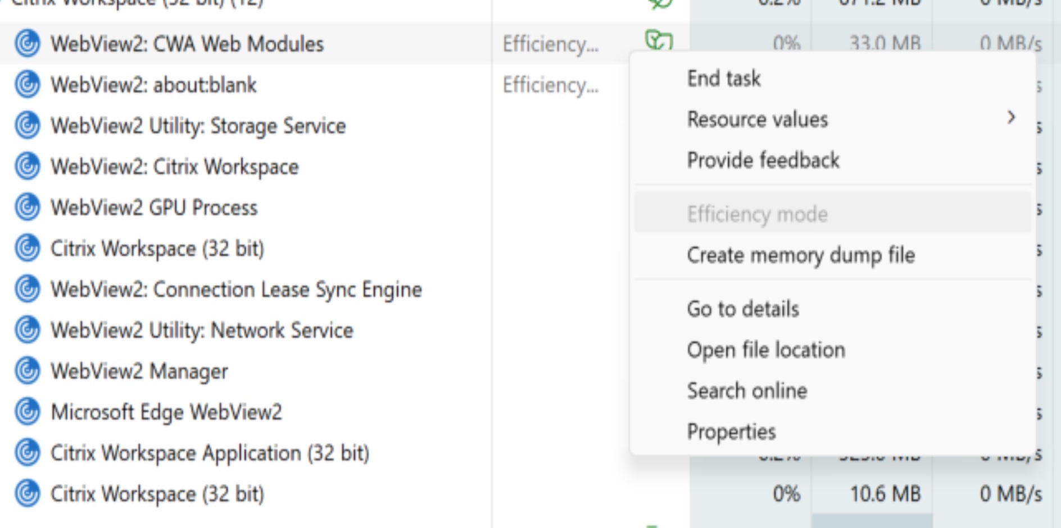Click Go to details option
Image resolution: width=1061 pixels, height=528 pixels.
click(x=743, y=309)
